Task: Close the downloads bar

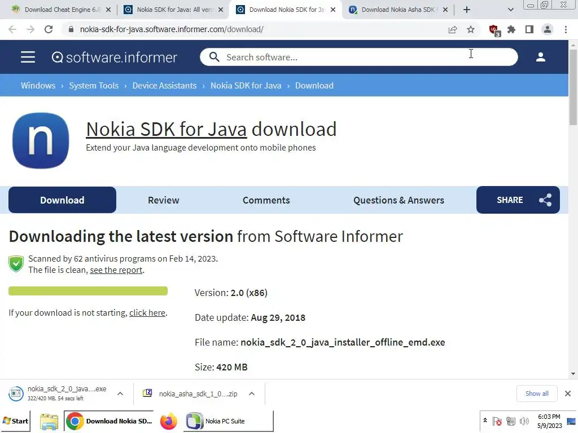Action: (x=568, y=394)
